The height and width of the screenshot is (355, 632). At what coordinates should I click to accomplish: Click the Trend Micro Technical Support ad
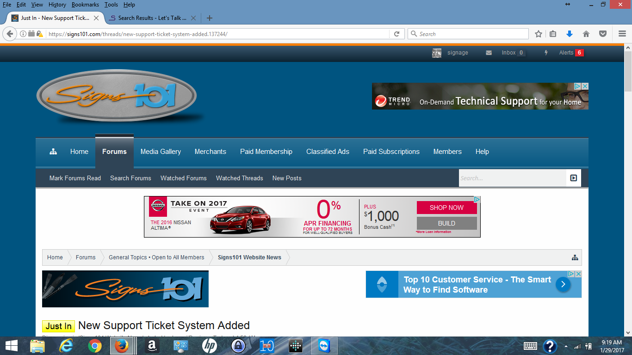[480, 96]
